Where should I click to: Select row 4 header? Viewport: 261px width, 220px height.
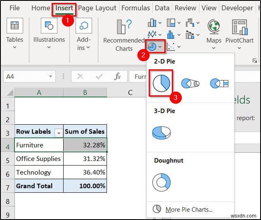[x=8, y=145]
